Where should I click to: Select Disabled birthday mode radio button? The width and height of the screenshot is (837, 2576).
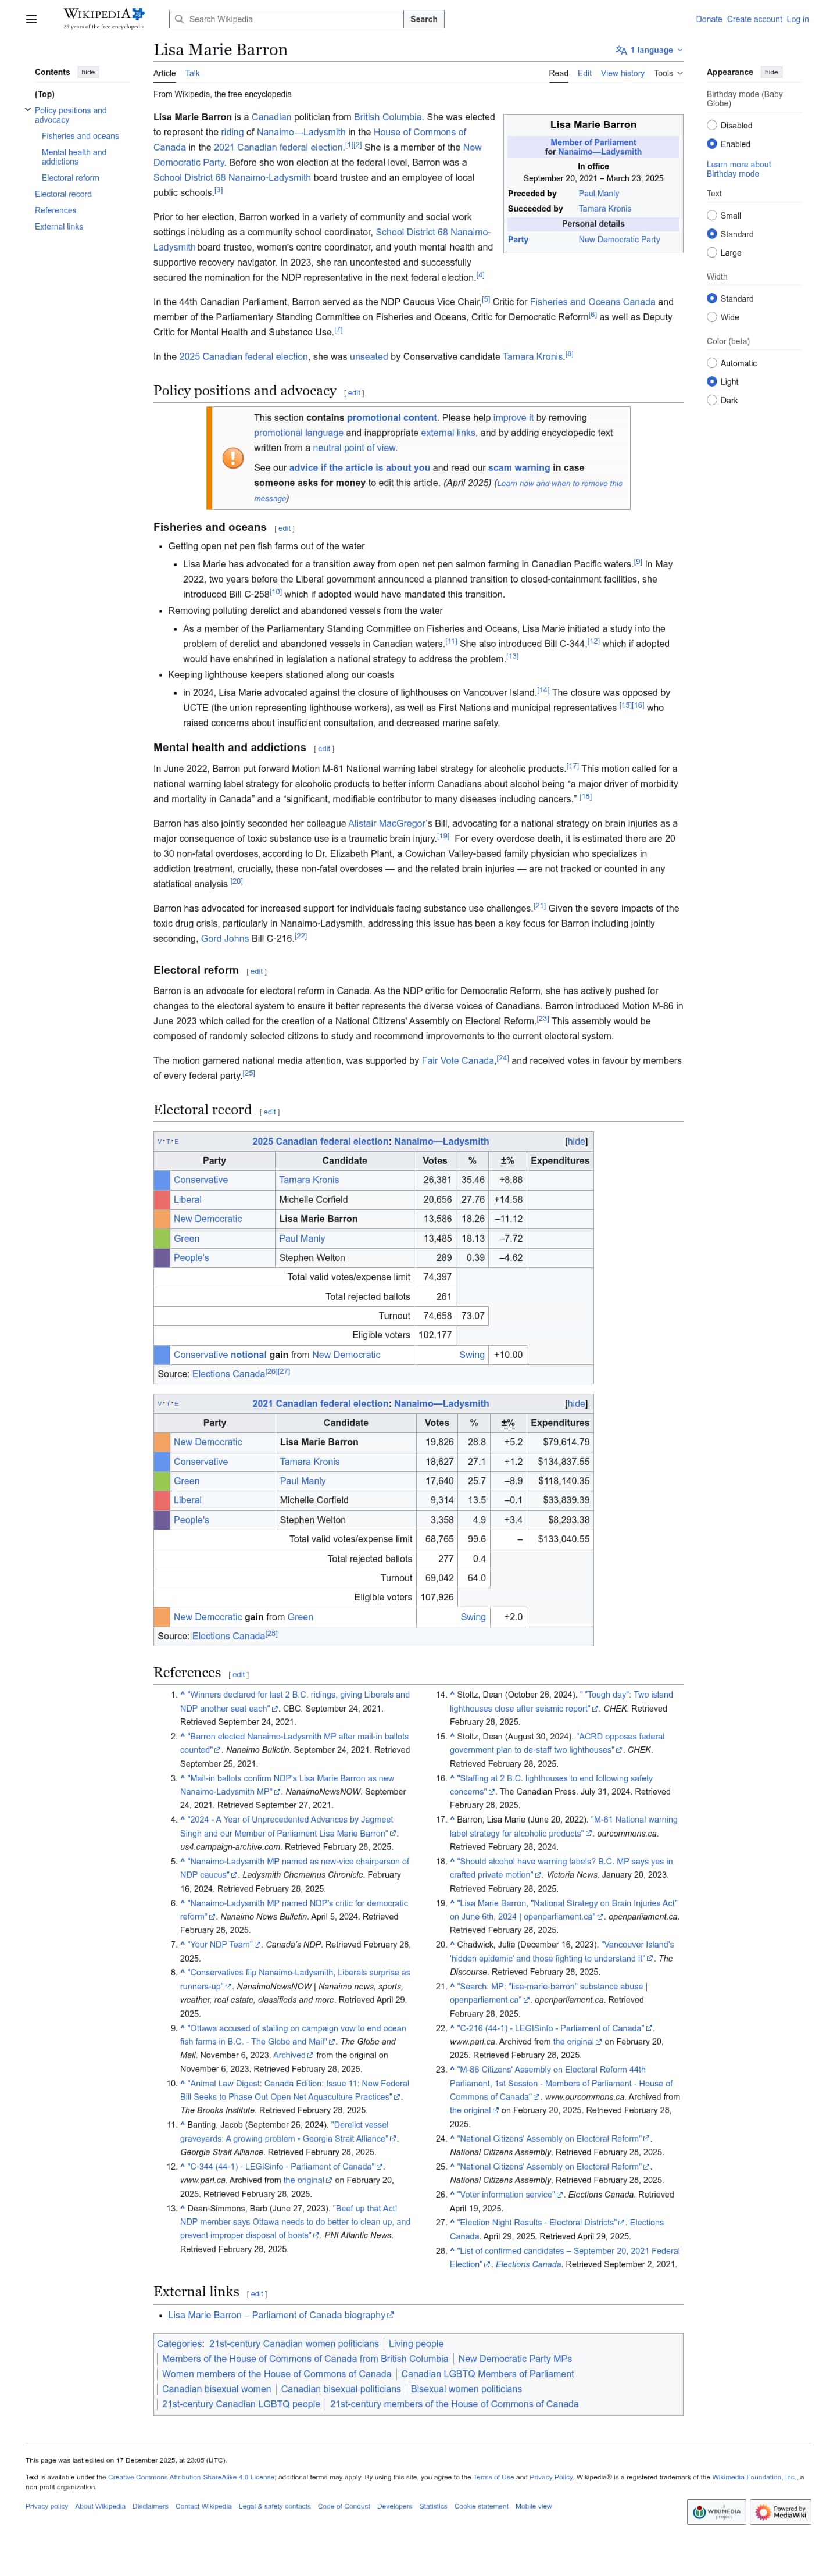coord(712,125)
